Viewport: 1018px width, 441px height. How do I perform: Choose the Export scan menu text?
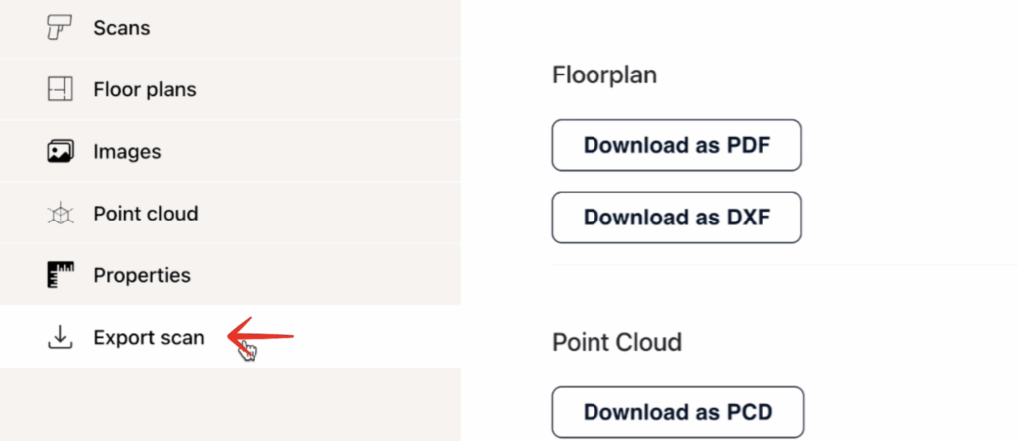tap(148, 338)
